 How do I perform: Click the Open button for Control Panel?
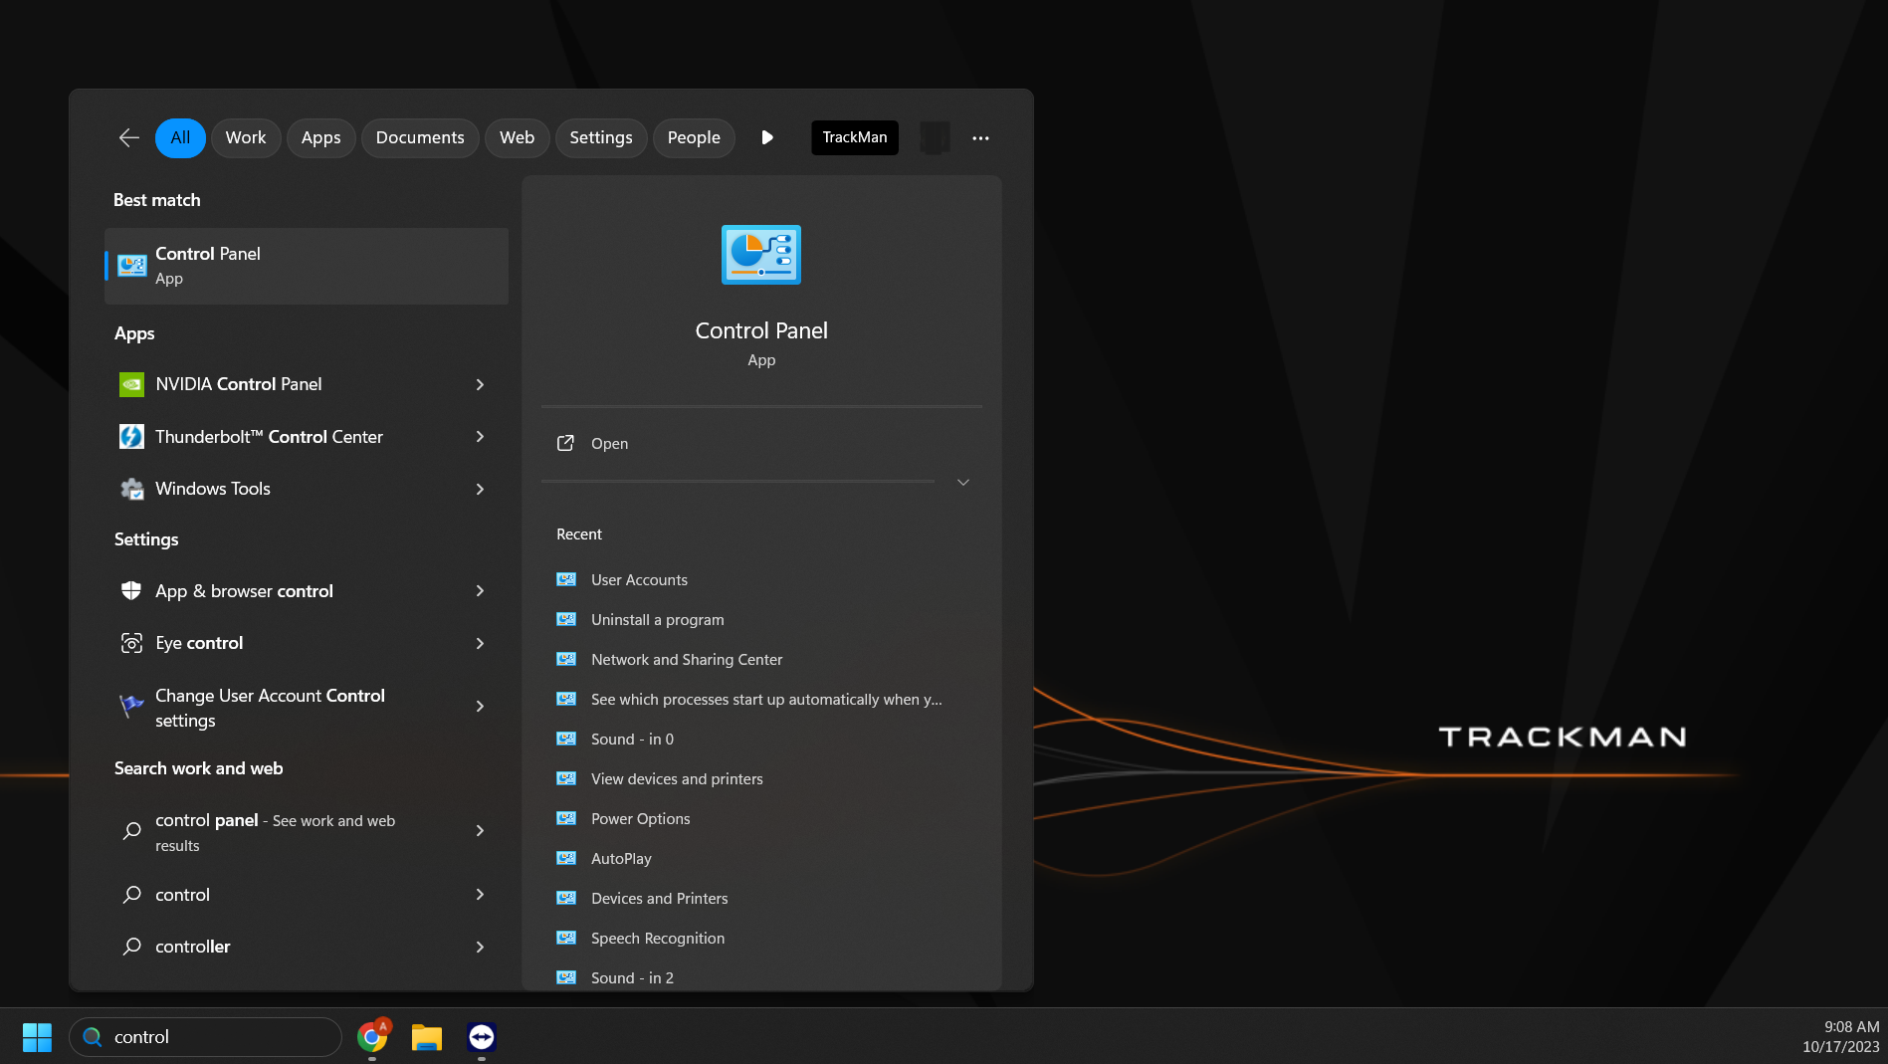pyautogui.click(x=609, y=443)
